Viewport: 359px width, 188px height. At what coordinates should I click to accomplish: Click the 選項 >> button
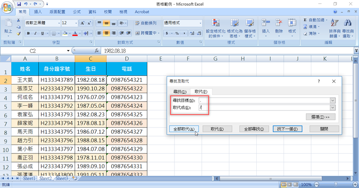pyautogui.click(x=320, y=117)
